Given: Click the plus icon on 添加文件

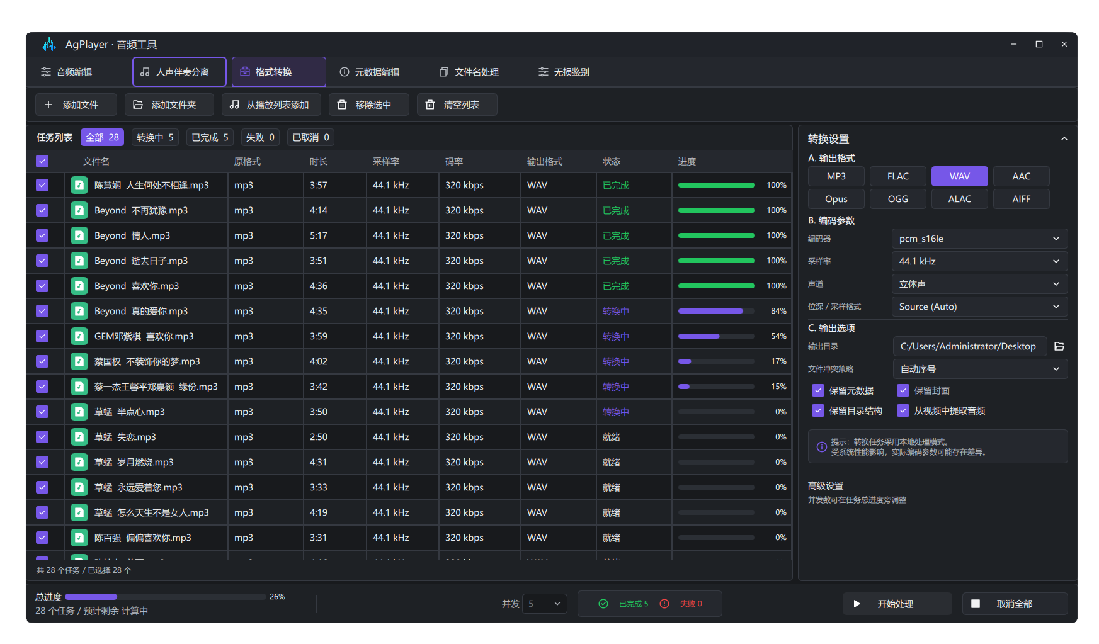Looking at the screenshot, I should pyautogui.click(x=48, y=105).
